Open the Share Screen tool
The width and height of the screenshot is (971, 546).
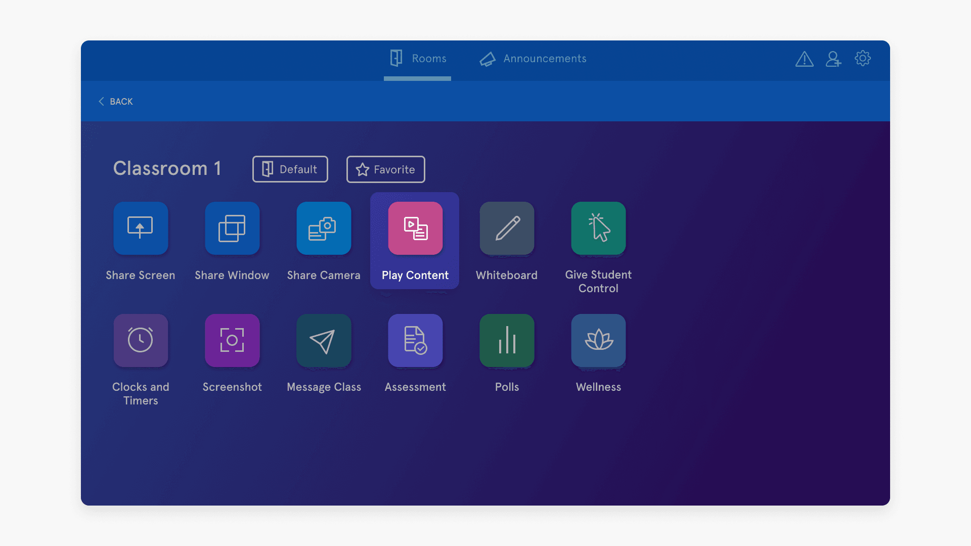[141, 228]
